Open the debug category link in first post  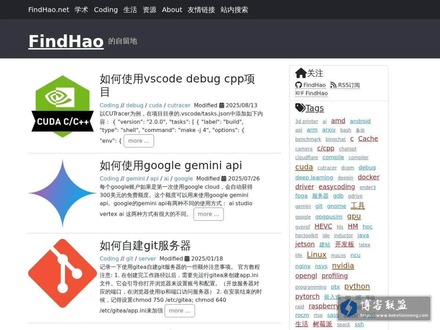coord(135,105)
